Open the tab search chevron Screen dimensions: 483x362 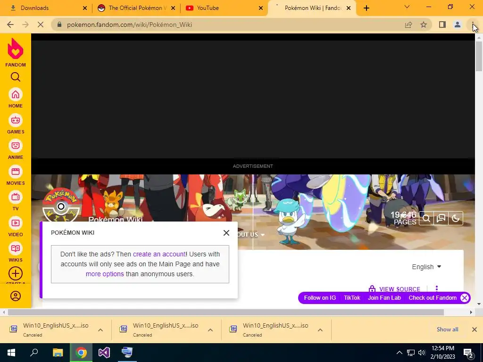pos(407,7)
